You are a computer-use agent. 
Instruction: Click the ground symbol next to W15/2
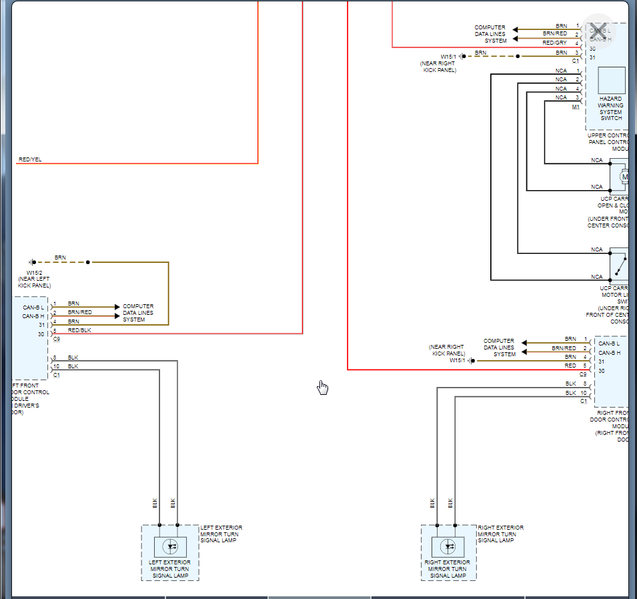pyautogui.click(x=32, y=262)
